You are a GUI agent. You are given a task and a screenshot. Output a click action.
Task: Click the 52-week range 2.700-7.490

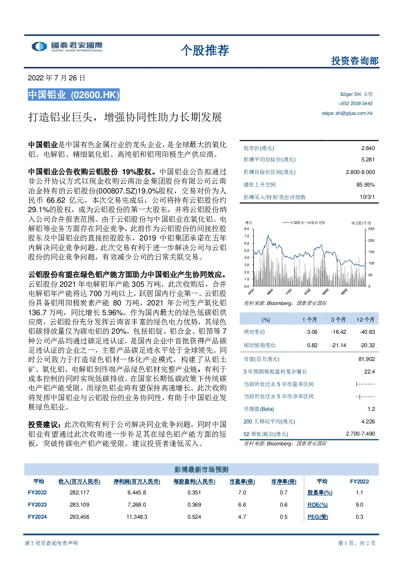click(x=360, y=434)
